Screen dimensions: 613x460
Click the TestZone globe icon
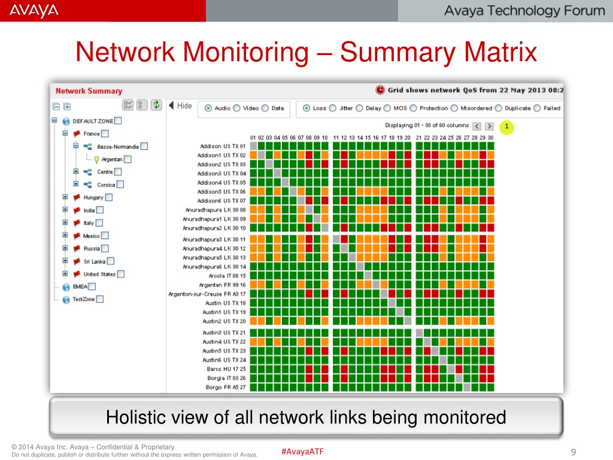[x=66, y=299]
